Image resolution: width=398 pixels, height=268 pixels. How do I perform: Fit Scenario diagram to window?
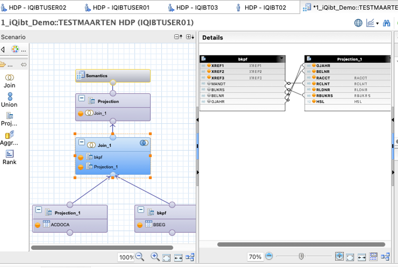[x=167, y=258]
